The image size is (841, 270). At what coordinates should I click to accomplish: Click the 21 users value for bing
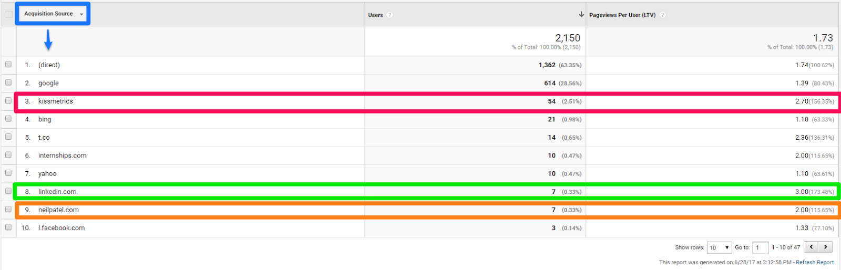[551, 119]
